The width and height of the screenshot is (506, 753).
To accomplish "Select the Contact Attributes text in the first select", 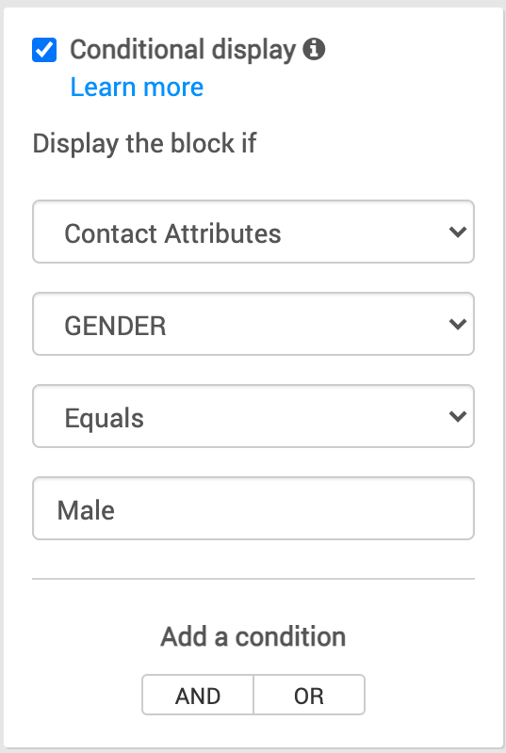I will [172, 233].
